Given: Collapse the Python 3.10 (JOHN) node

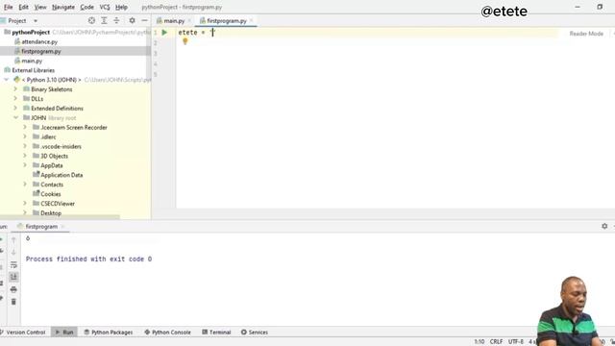Looking at the screenshot, I should pos(7,80).
